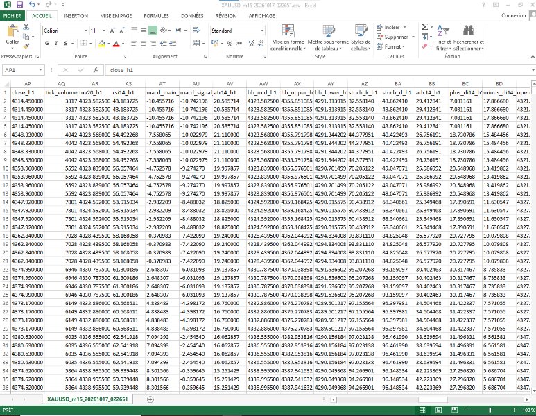
Task: Switch to the DONNÉES tab
Action: click(x=192, y=16)
